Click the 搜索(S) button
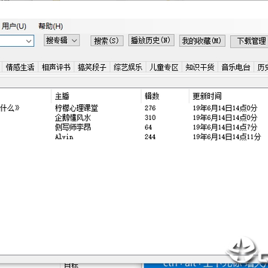Screen dimensions: 268x268 tap(106, 41)
